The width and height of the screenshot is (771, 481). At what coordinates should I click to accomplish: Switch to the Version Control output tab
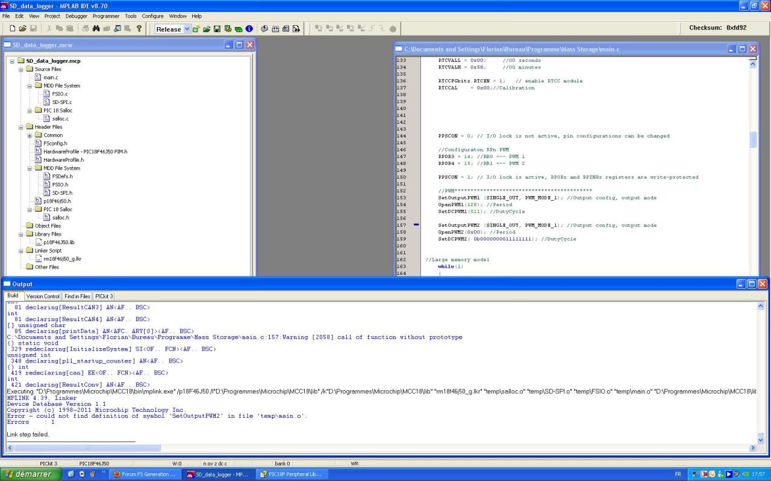point(43,296)
